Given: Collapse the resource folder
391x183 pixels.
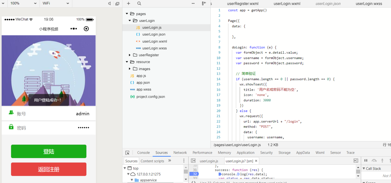Looking at the screenshot, I should (127, 62).
